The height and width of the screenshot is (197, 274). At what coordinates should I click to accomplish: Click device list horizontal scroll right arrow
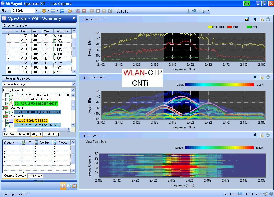tap(69, 129)
